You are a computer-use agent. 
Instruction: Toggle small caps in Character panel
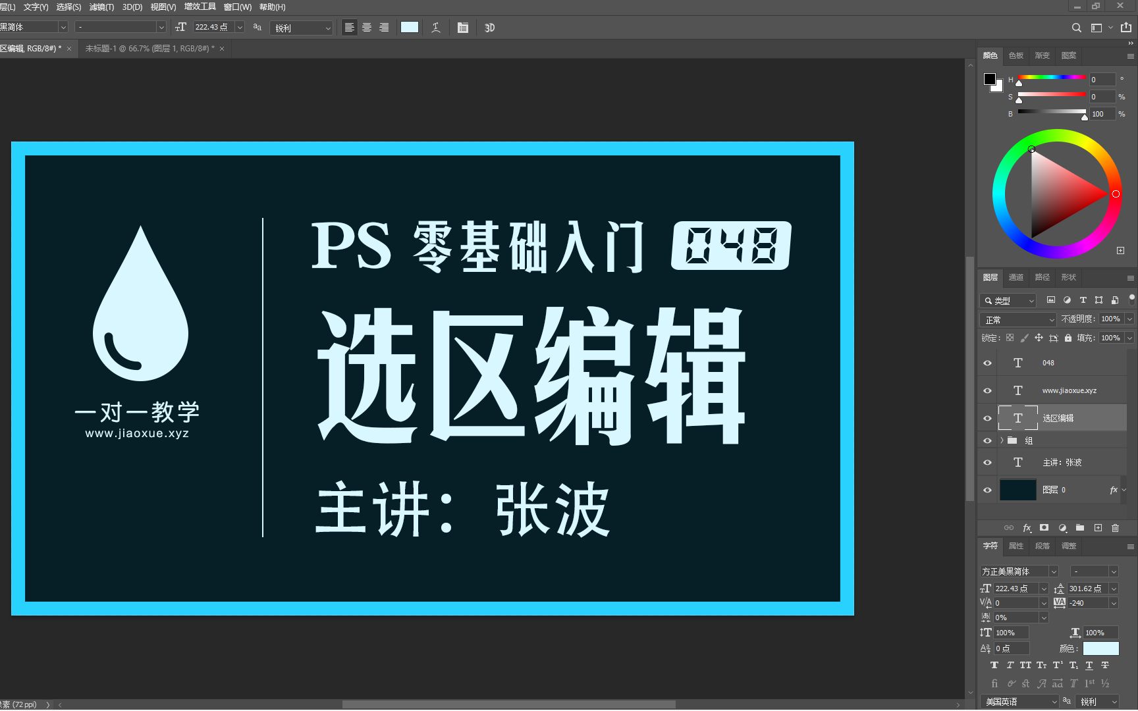1041,665
